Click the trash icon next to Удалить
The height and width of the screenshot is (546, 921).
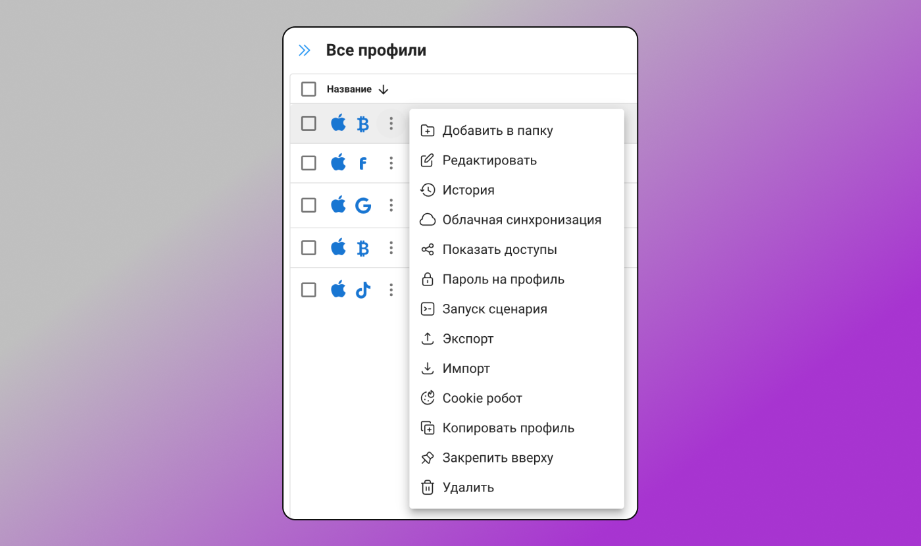click(428, 487)
